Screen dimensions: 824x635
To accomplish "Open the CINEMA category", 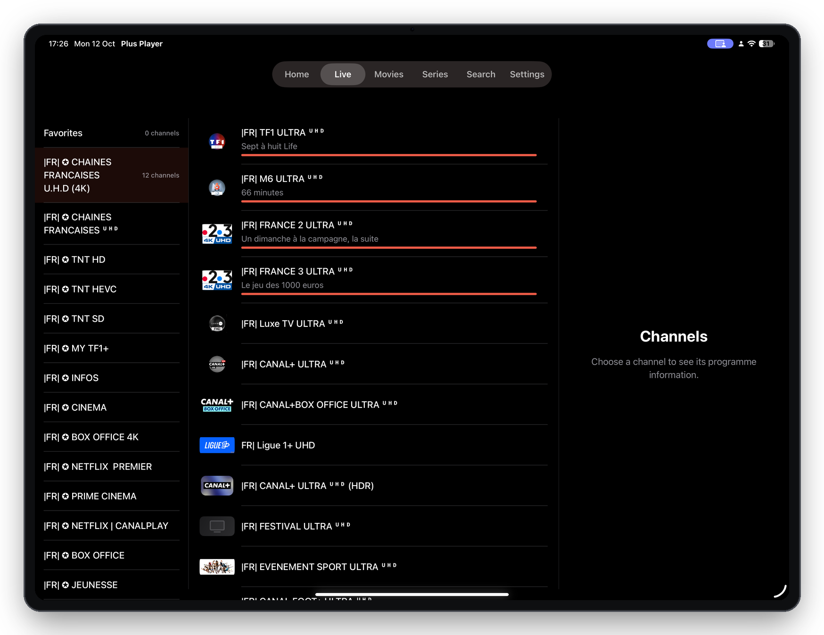I will (x=112, y=407).
